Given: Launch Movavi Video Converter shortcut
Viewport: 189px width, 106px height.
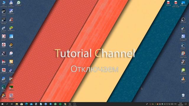Looking at the screenshot, I should 183,38.
